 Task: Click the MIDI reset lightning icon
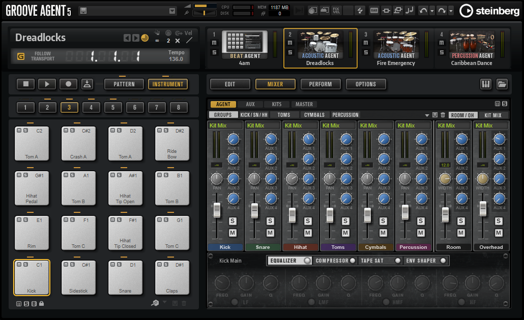click(x=360, y=11)
